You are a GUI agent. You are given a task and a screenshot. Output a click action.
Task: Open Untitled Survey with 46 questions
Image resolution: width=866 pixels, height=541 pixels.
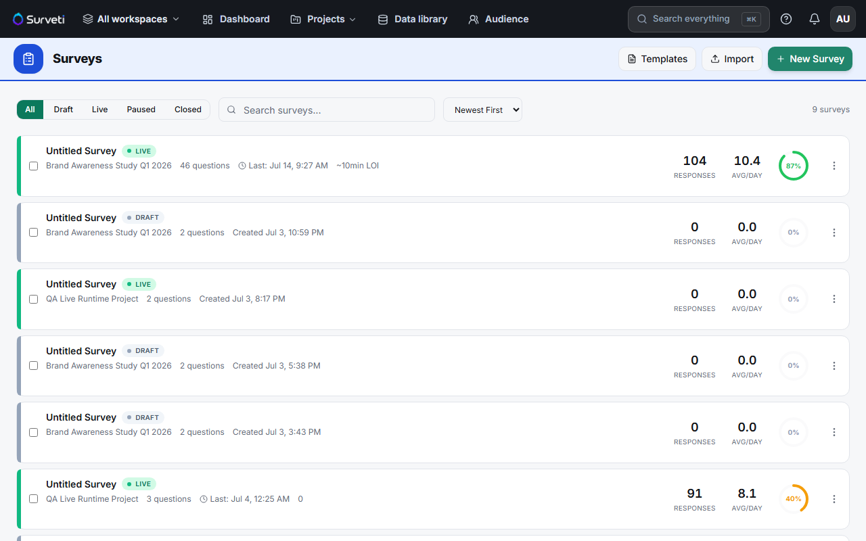point(81,151)
